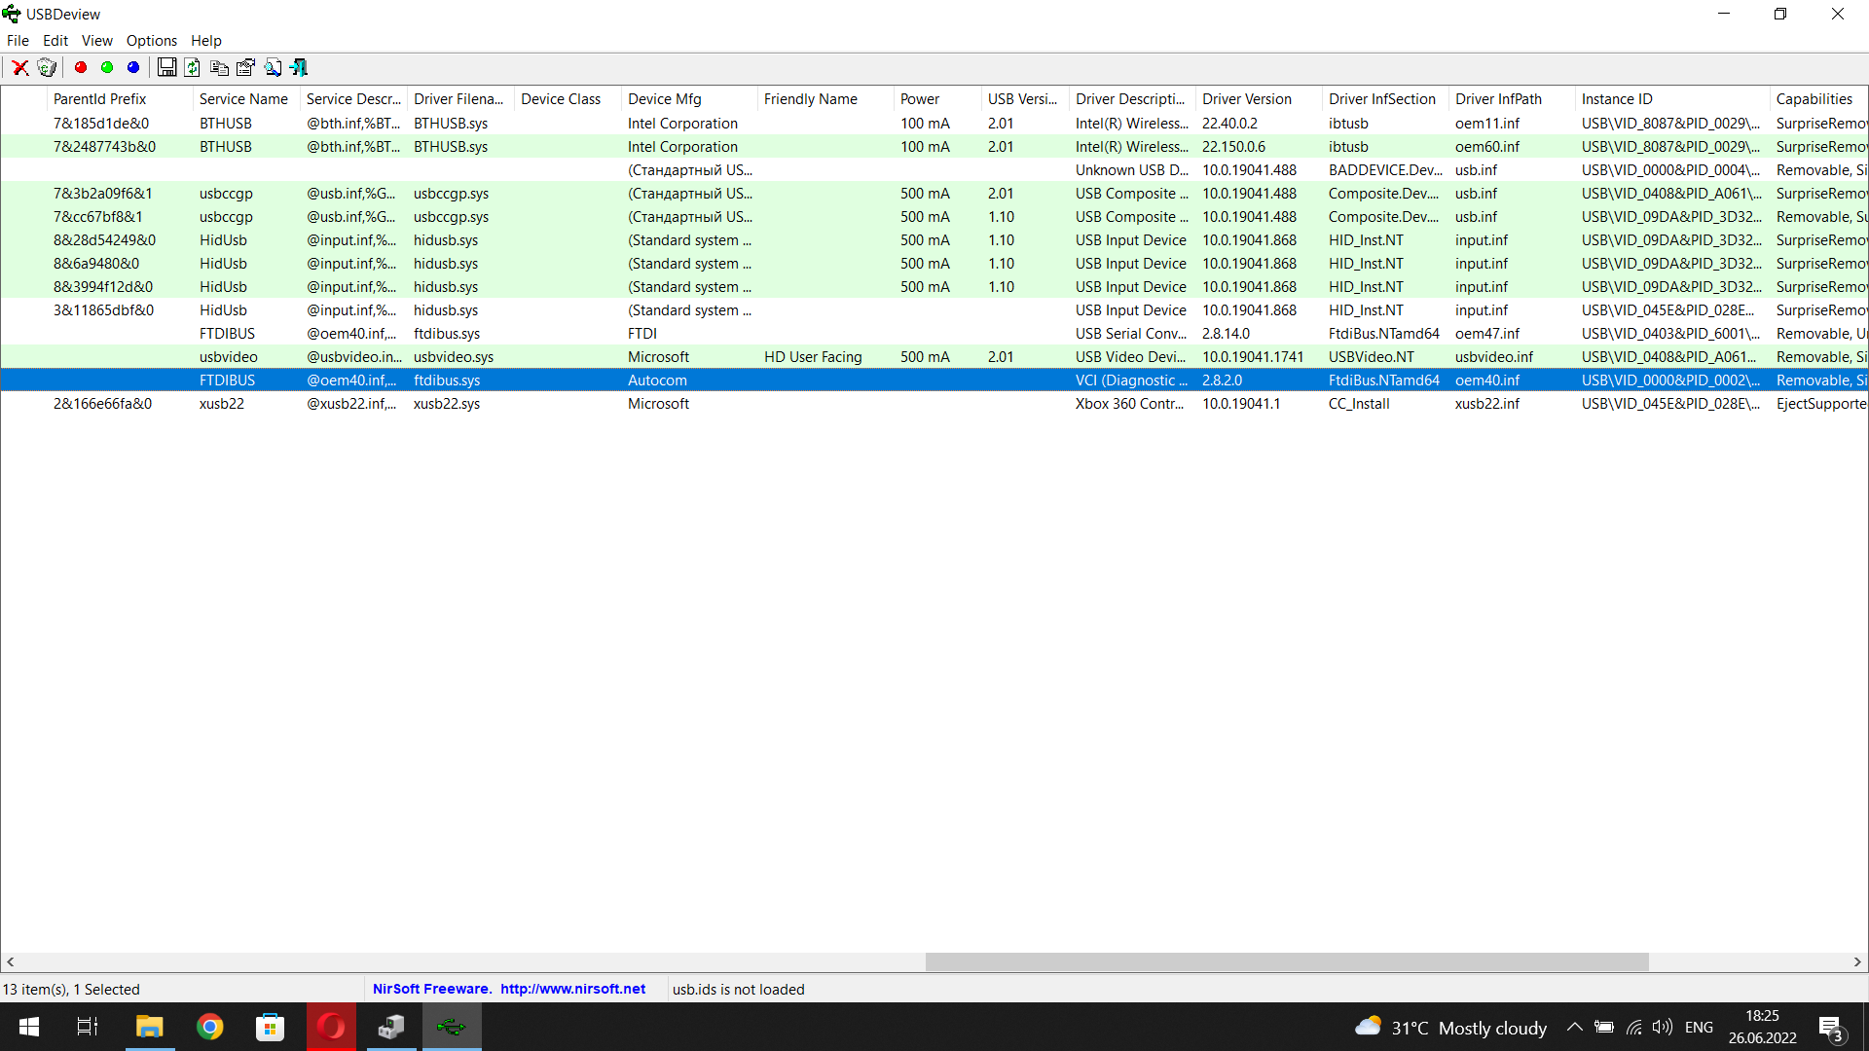Click the red ball disable device icon
Image resolution: width=1869 pixels, height=1051 pixels.
point(81,67)
